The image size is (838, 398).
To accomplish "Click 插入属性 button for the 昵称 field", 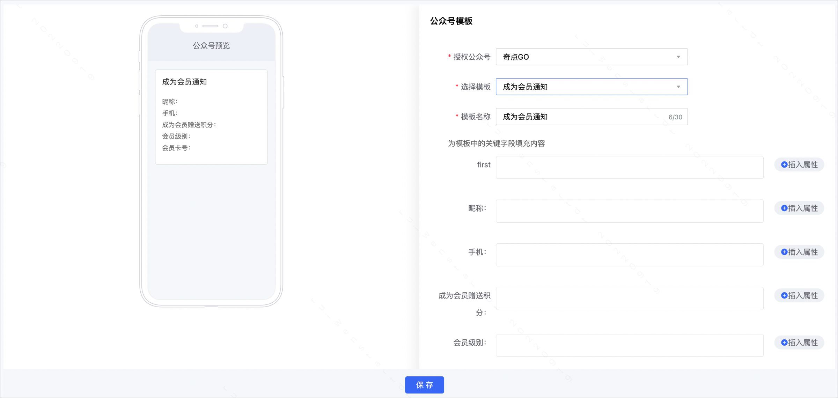I will click(799, 208).
